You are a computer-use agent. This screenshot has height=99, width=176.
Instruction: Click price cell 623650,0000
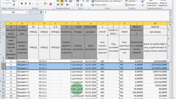[x=155, y=61]
